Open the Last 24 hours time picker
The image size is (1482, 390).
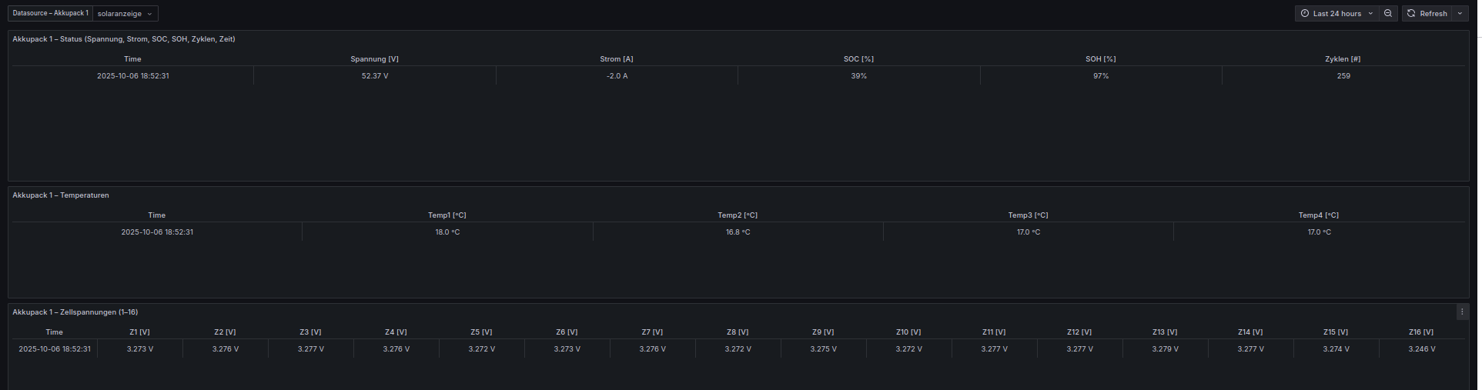pyautogui.click(x=1336, y=14)
